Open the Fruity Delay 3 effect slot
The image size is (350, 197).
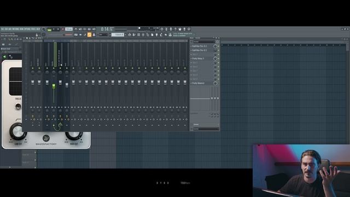point(202,59)
